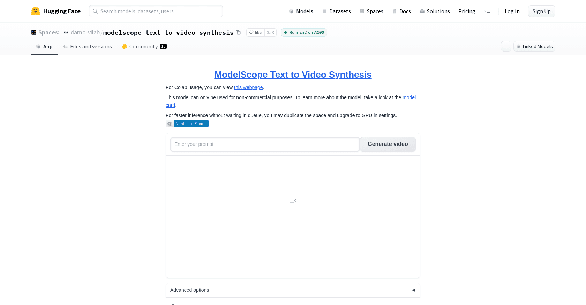Open the Community tab
Screen dimensions: 586x305
pos(144,46)
